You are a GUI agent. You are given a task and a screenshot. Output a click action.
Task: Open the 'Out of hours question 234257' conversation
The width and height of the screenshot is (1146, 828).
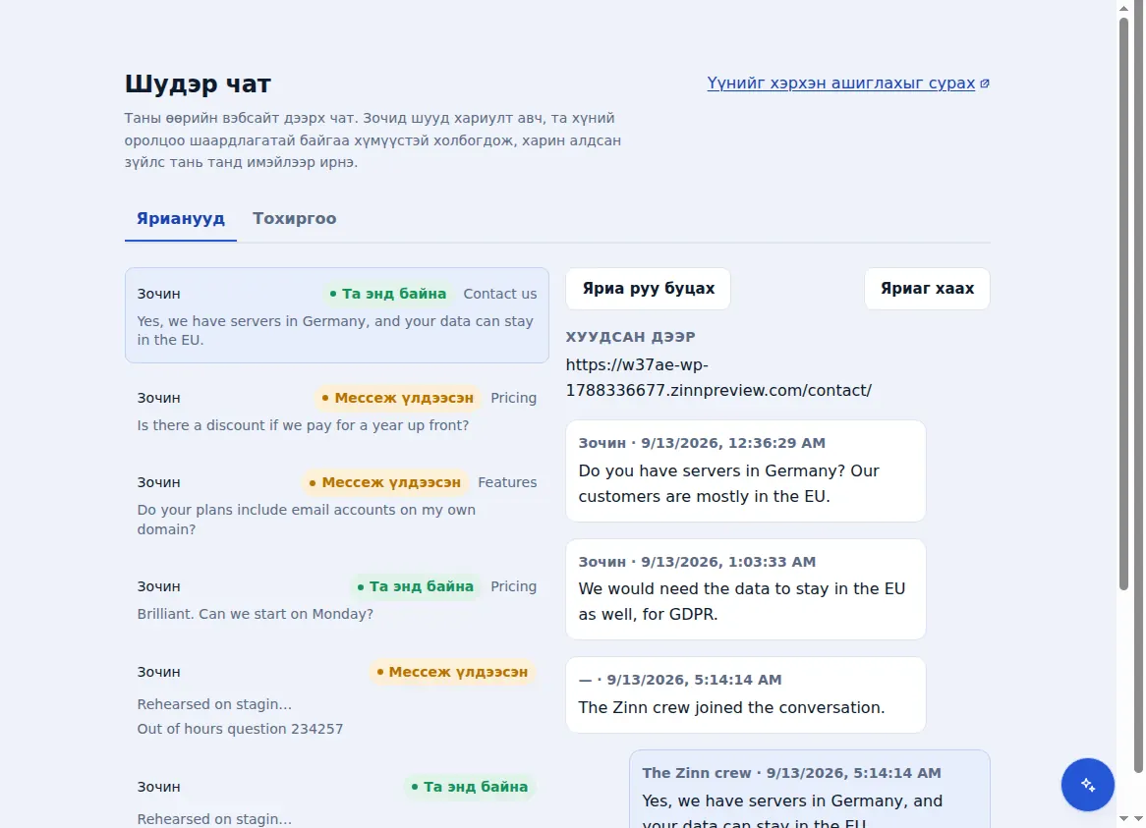coord(337,699)
